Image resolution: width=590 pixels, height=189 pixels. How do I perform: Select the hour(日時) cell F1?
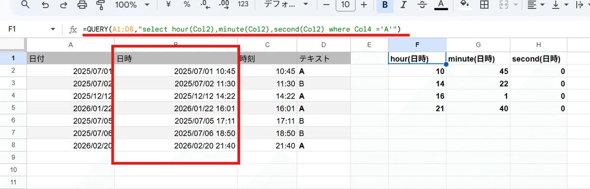[x=417, y=59]
